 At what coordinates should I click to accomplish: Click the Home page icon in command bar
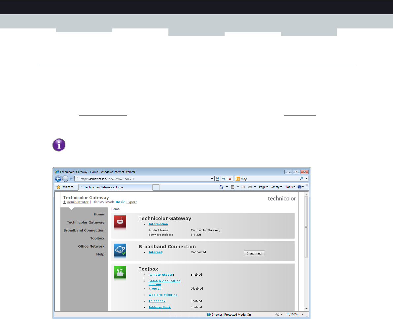click(221, 187)
